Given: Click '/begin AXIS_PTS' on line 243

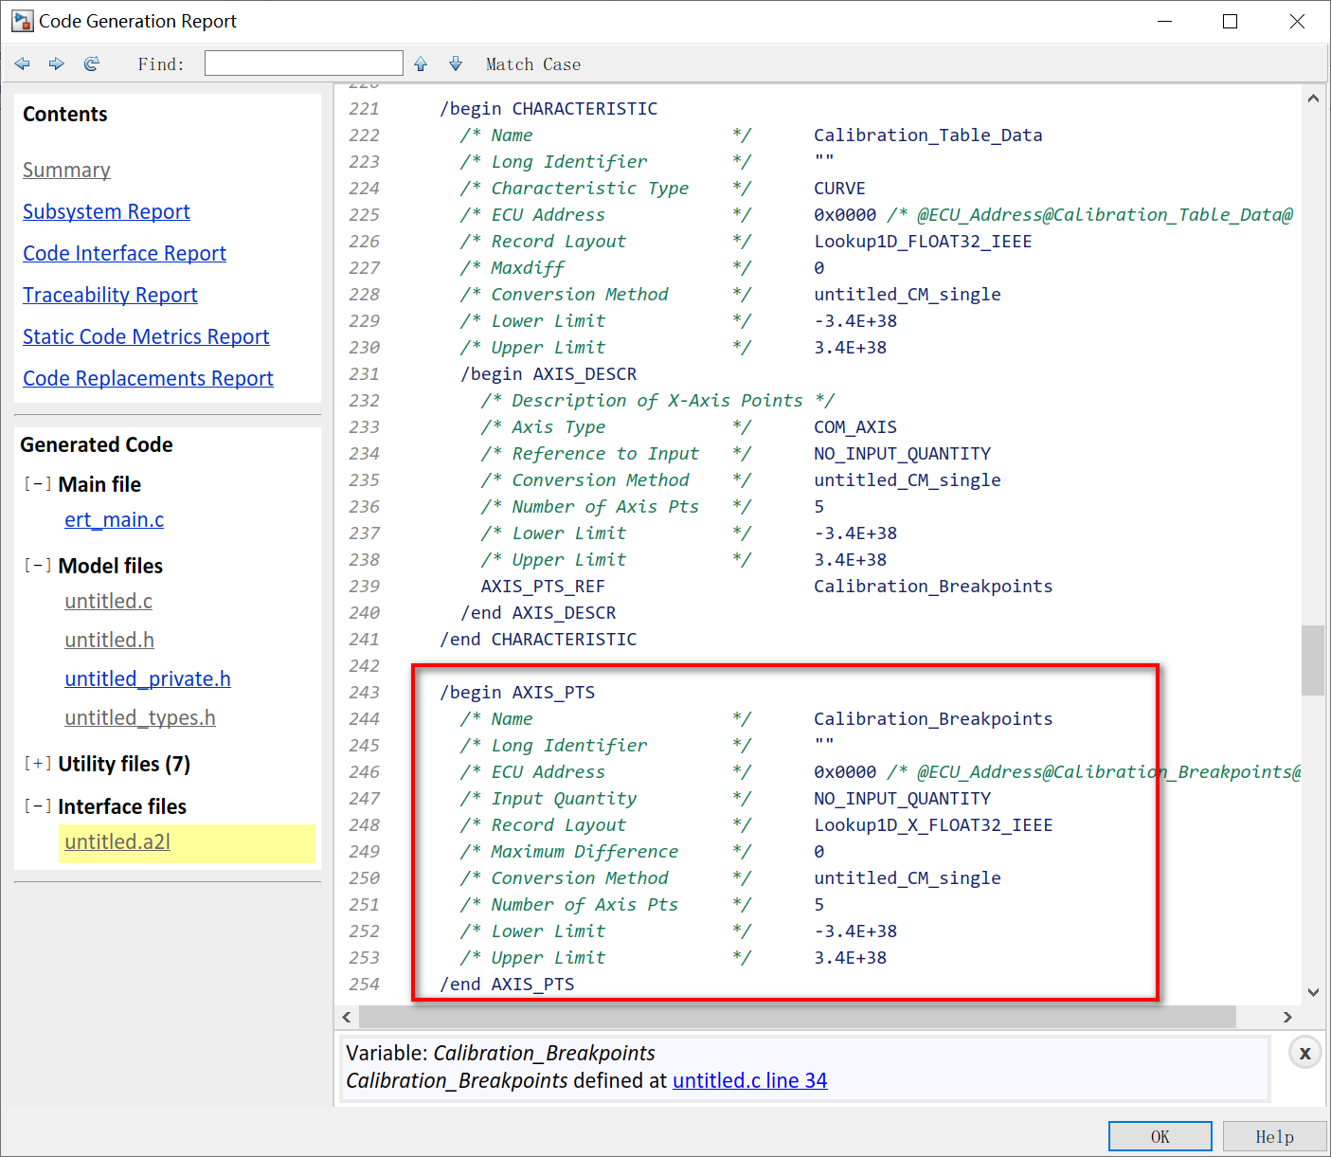Looking at the screenshot, I should point(517,692).
